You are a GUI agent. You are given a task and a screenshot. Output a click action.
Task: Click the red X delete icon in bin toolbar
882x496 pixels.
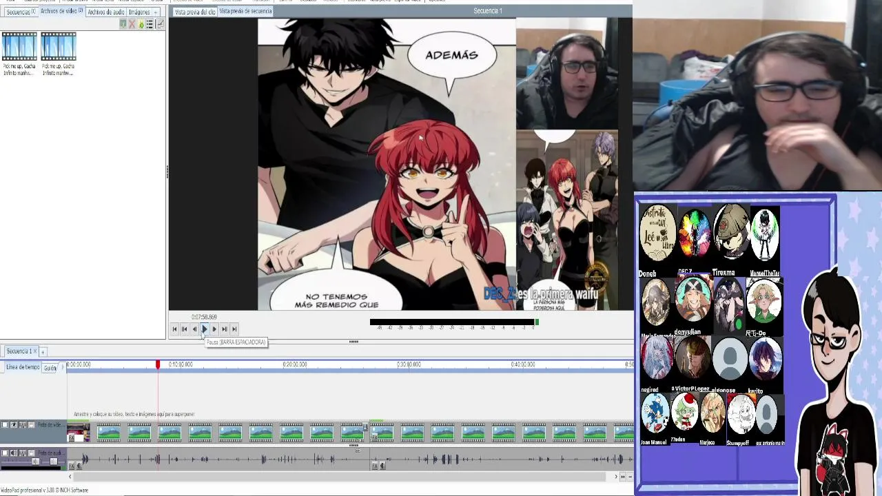point(132,24)
